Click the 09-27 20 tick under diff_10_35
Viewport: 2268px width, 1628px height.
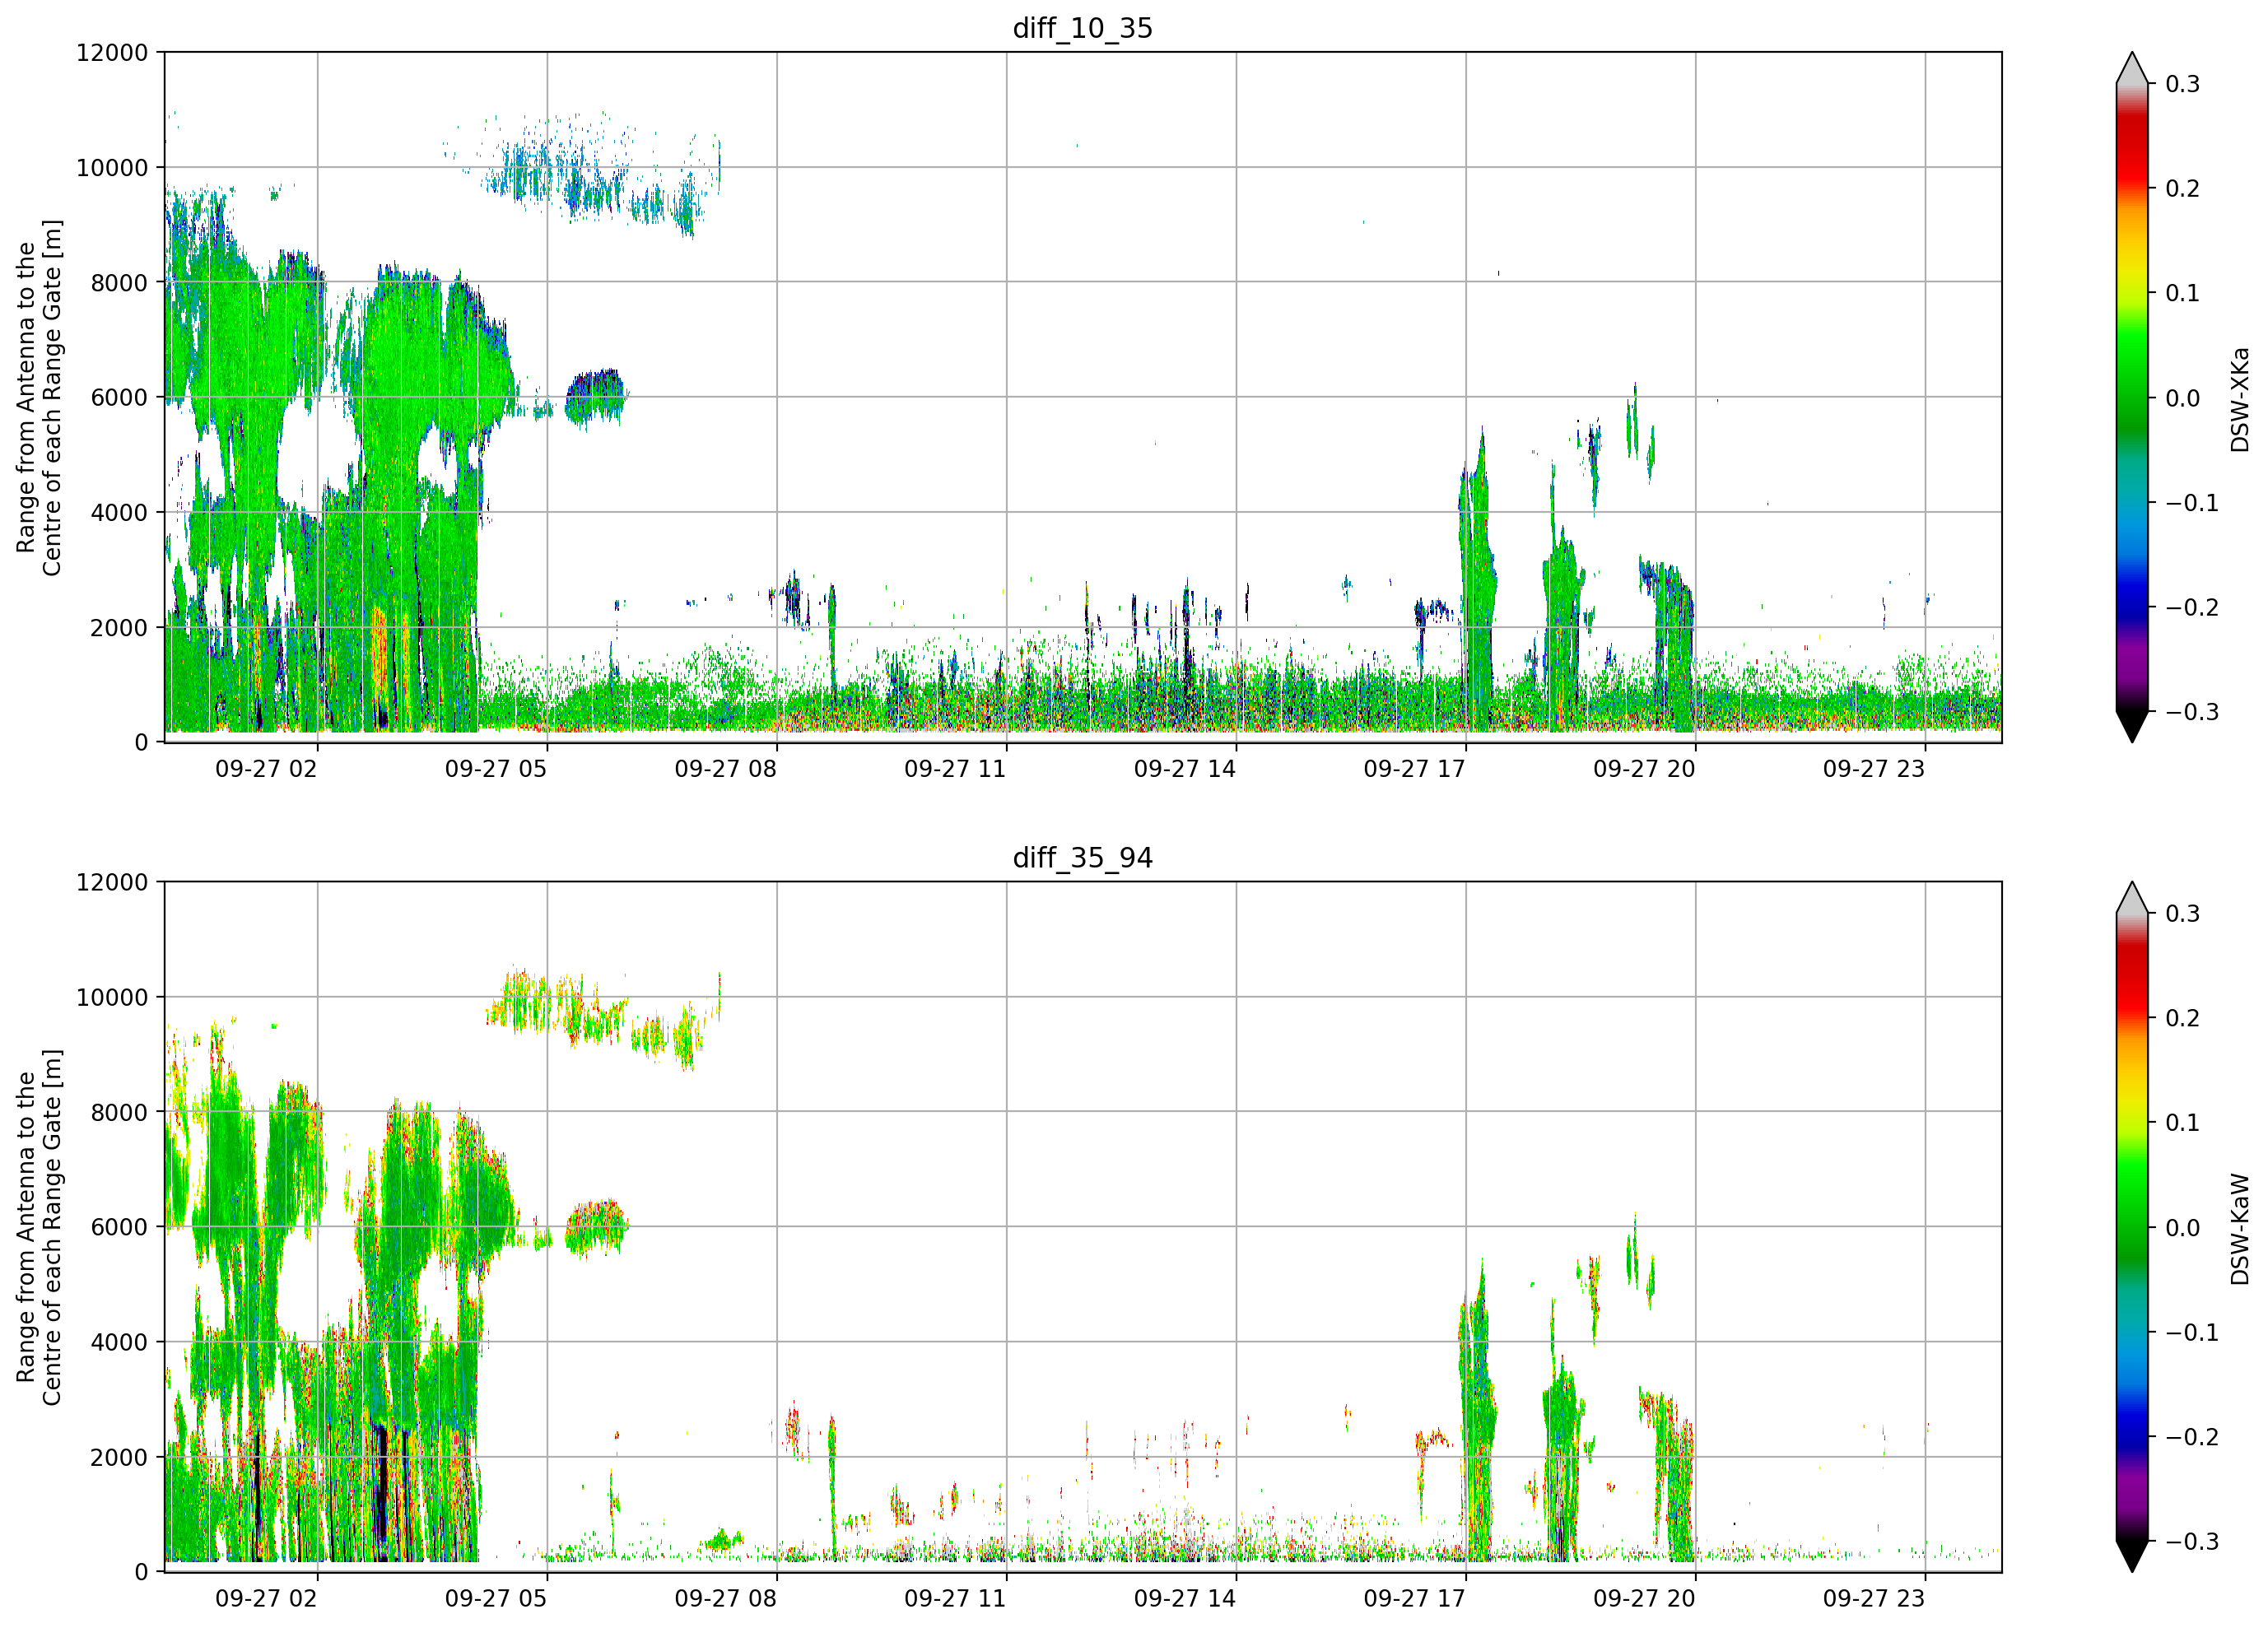coord(1644,769)
